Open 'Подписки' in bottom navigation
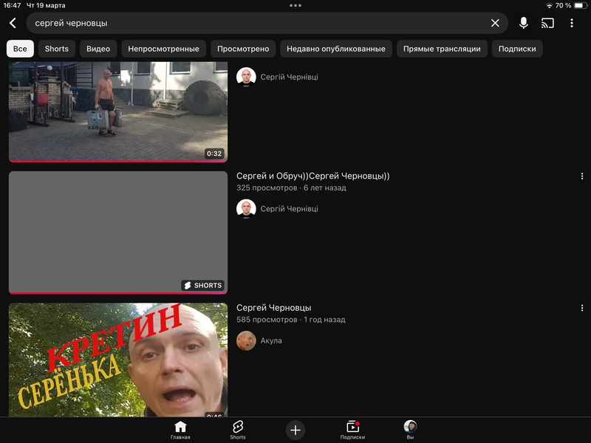This screenshot has height=443, width=591. [x=352, y=430]
